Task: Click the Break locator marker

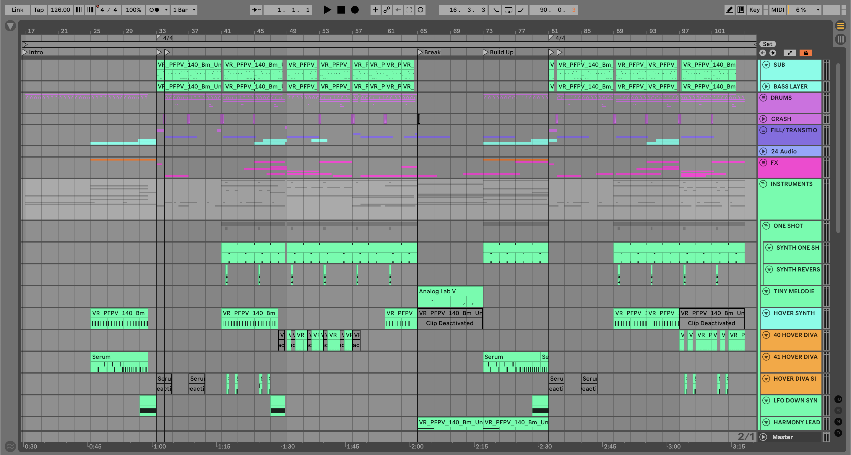Action: pyautogui.click(x=420, y=52)
